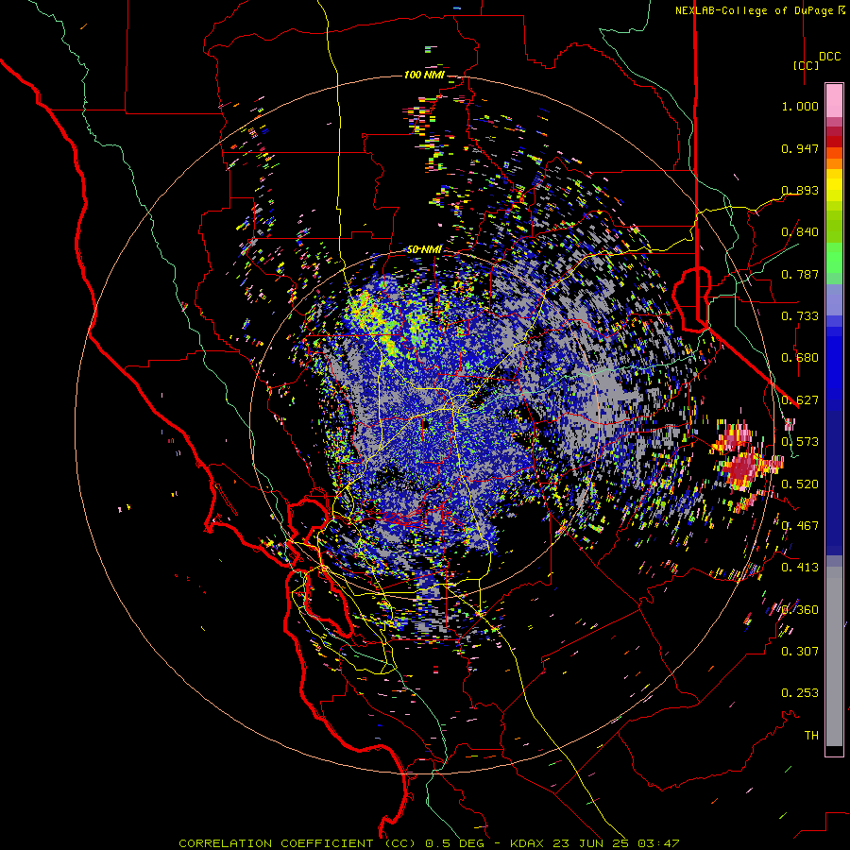Click the 0.840 legend value
Screen dimensions: 850x850
click(800, 232)
